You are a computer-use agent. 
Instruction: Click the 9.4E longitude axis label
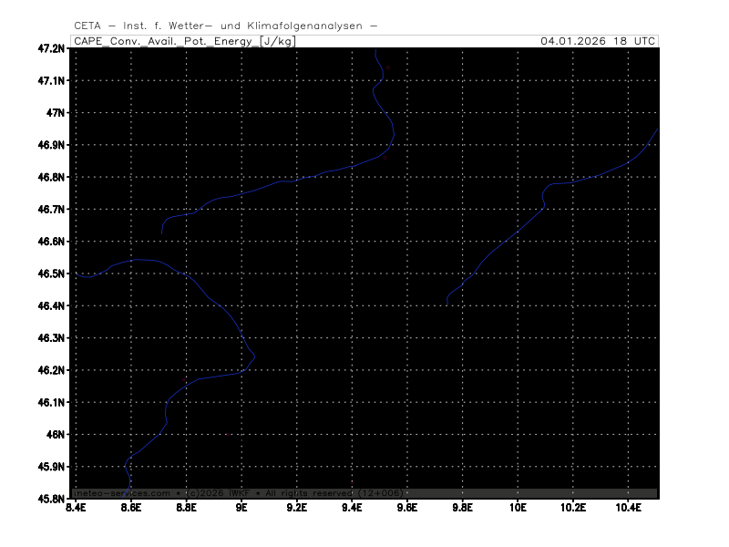coord(352,508)
